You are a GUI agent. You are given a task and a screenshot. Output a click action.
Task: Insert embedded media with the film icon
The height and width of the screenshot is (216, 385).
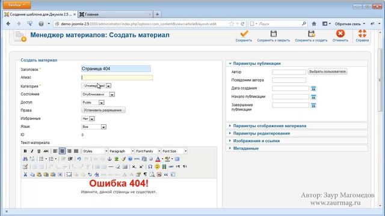pyautogui.click(x=164, y=167)
